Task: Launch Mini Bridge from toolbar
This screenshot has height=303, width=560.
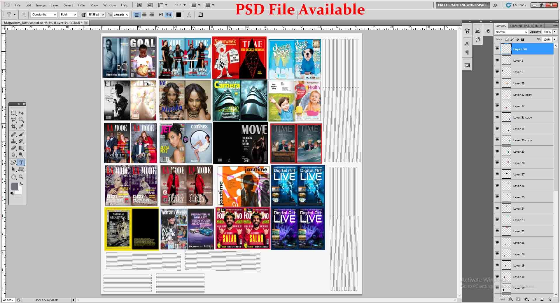Action: point(150,5)
